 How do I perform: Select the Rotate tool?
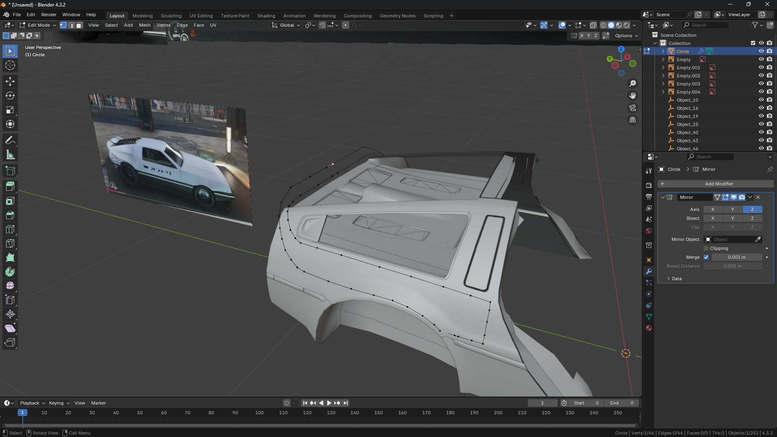point(10,96)
